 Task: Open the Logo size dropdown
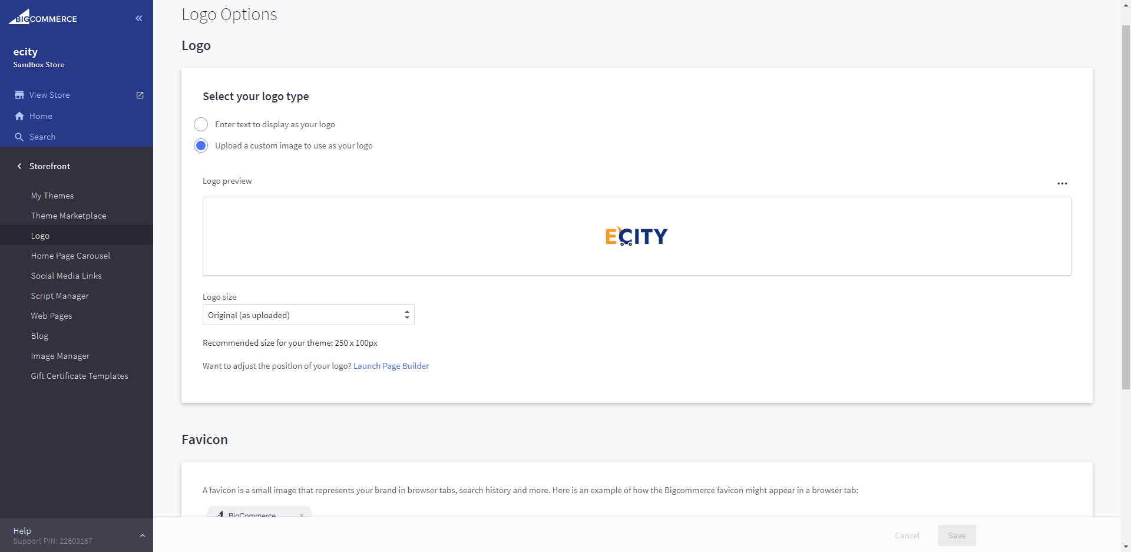(308, 315)
